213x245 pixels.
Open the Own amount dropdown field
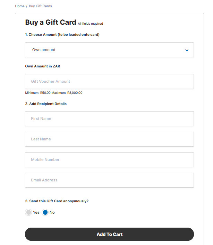[104, 50]
